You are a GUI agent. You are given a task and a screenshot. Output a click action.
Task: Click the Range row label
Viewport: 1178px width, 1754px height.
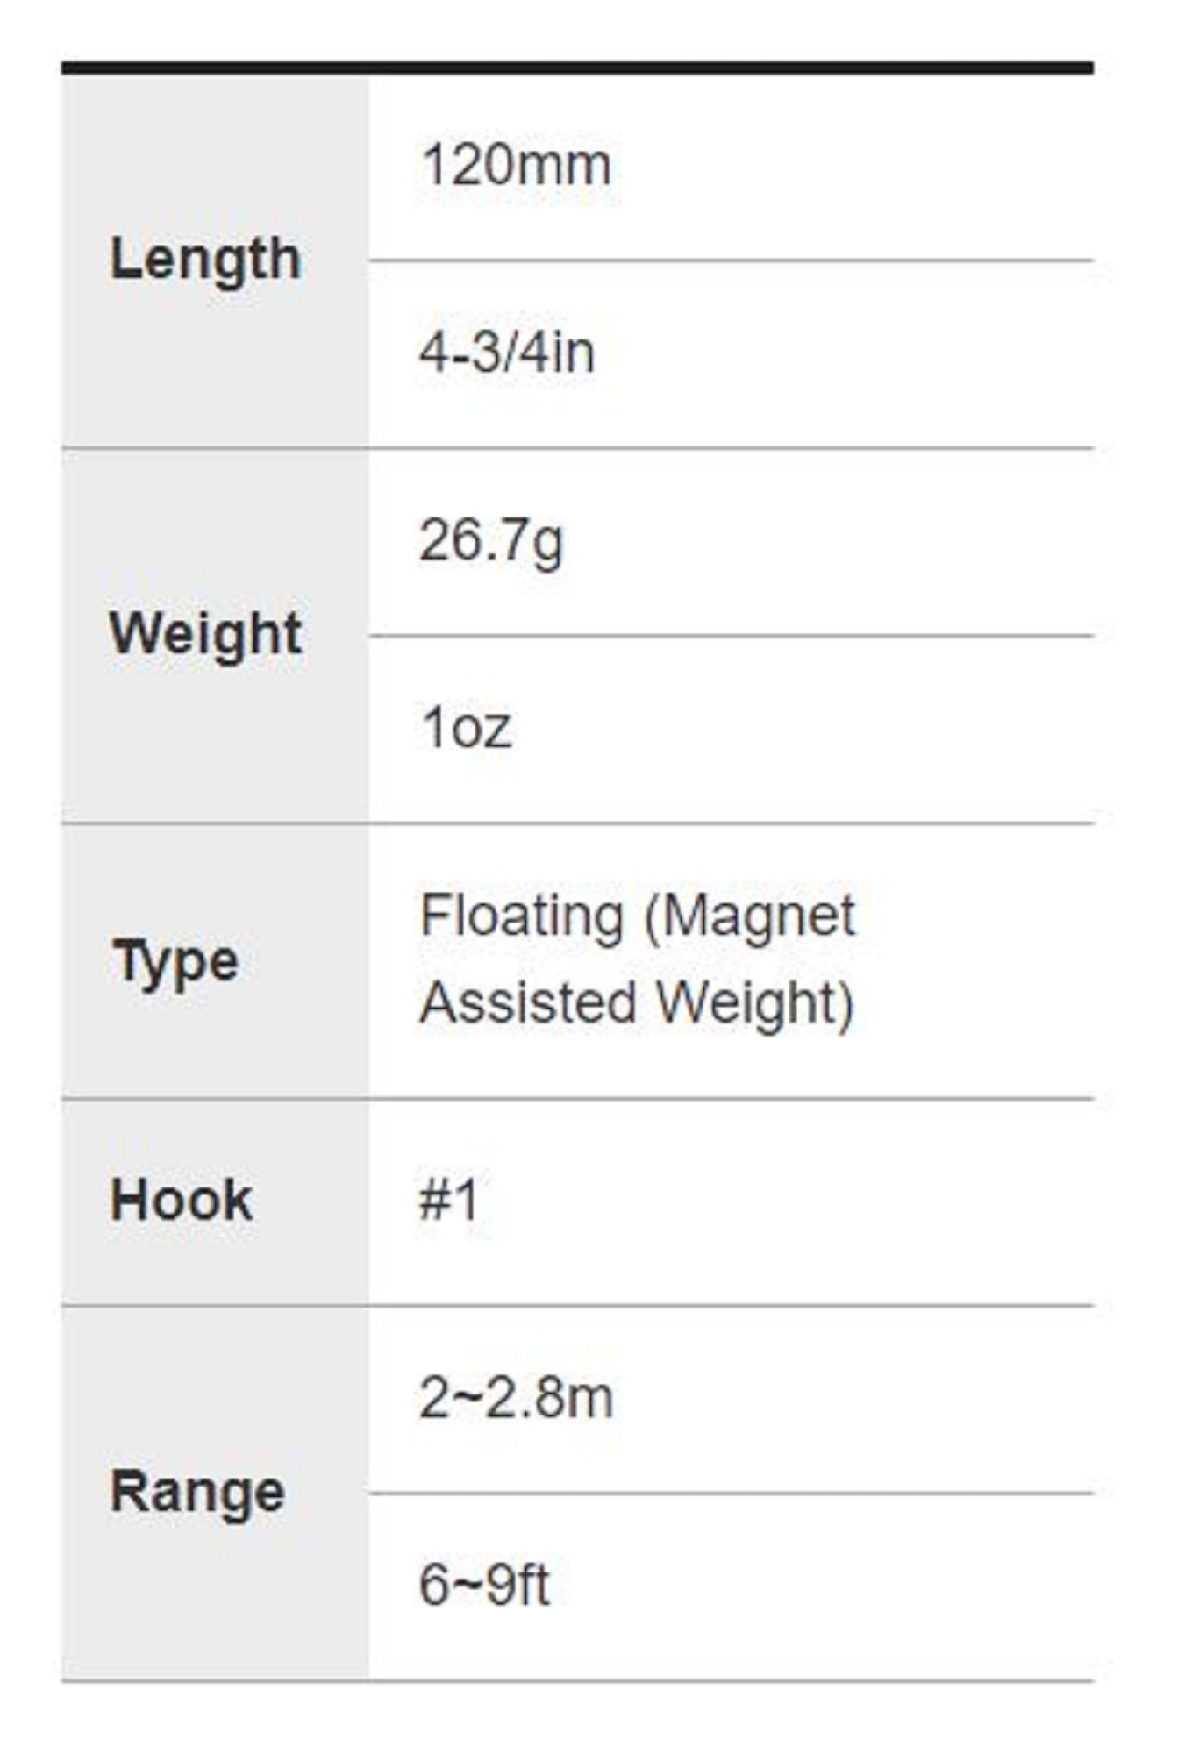[x=197, y=1491]
